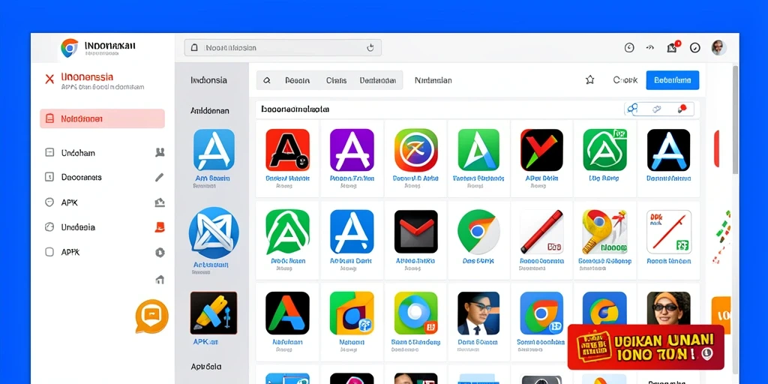Open the purple app with the white A

click(352, 150)
